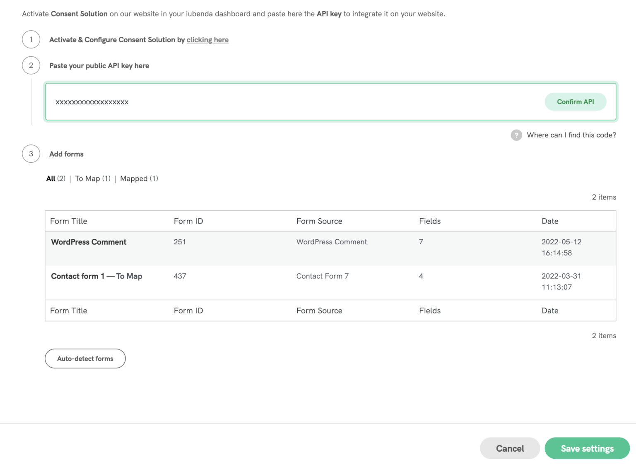636x467 pixels.
Task: Click the public API key input field
Action: coord(248,102)
